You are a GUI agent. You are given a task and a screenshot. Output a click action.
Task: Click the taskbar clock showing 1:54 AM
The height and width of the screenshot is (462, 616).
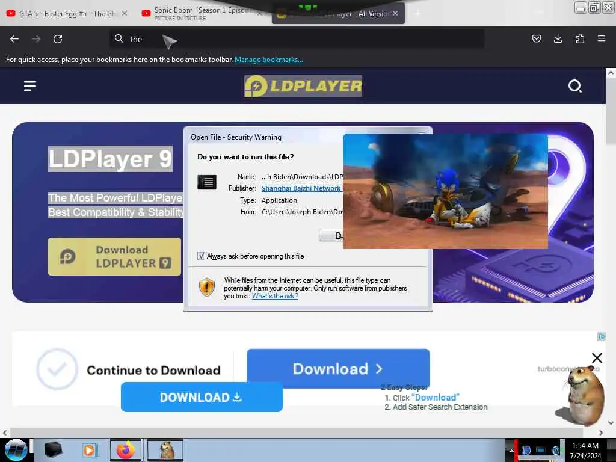point(585,450)
